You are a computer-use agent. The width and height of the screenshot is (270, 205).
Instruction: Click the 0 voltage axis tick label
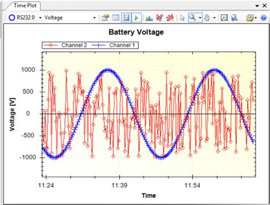pyautogui.click(x=28, y=113)
